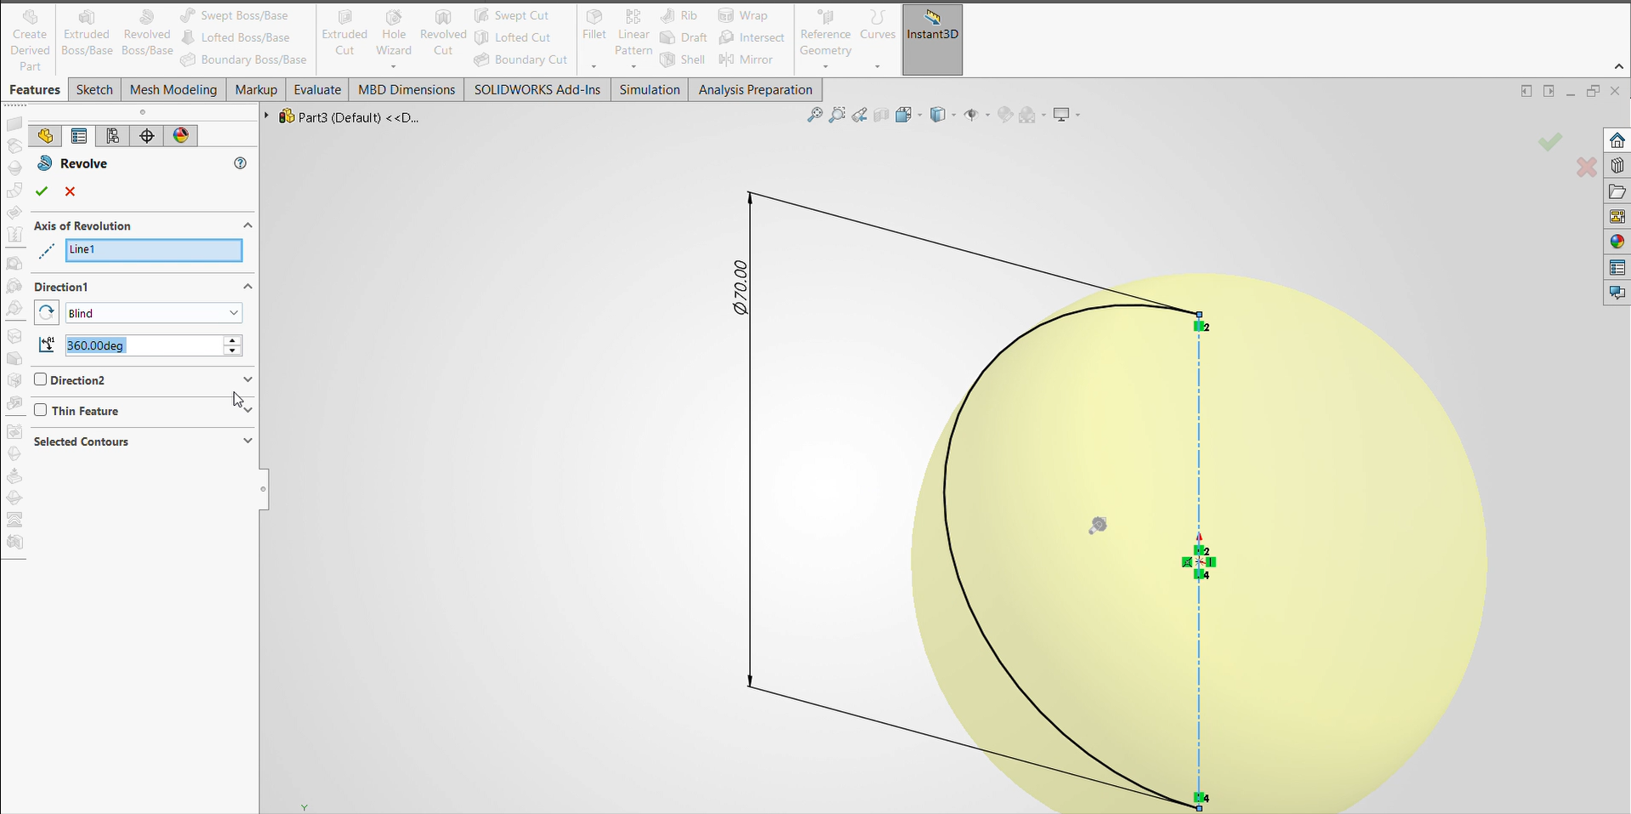Select the Zoom to Area tool
Image resolution: width=1631 pixels, height=814 pixels.
(x=838, y=115)
